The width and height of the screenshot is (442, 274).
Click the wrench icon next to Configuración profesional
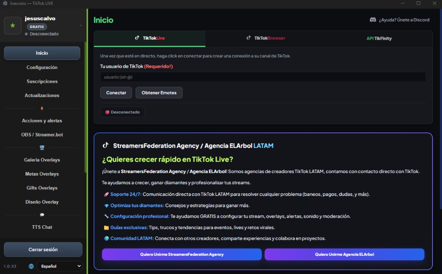(x=106, y=217)
